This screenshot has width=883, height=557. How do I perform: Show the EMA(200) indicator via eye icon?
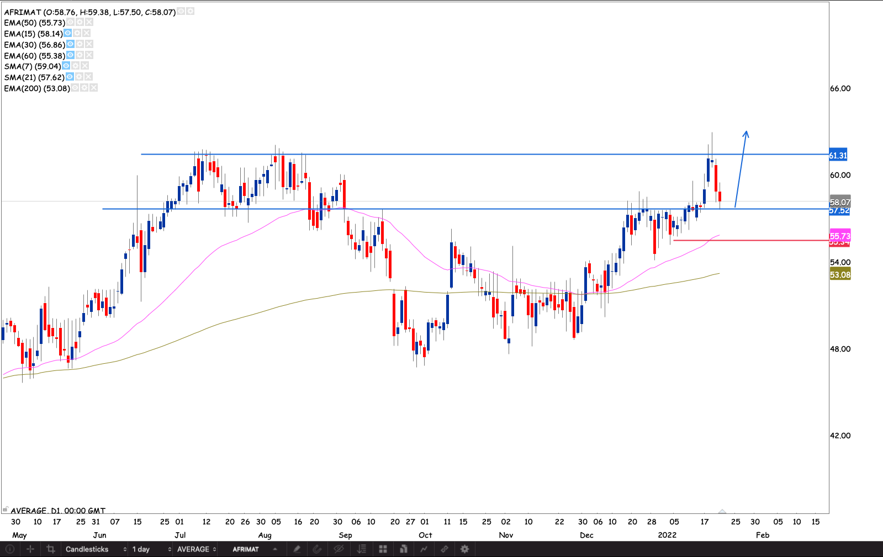pyautogui.click(x=75, y=88)
